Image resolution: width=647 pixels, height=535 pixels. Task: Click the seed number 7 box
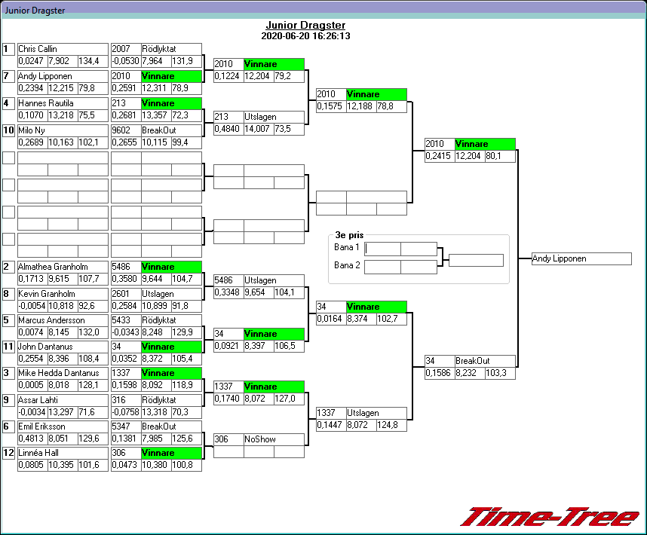pos(8,76)
